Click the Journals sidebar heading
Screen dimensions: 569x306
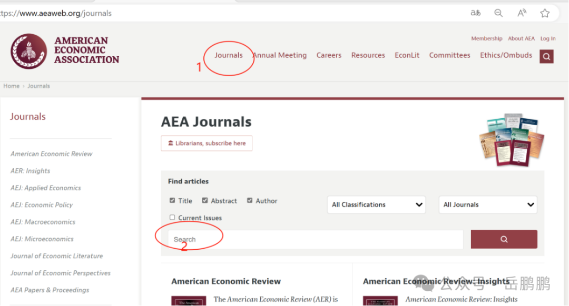[27, 116]
